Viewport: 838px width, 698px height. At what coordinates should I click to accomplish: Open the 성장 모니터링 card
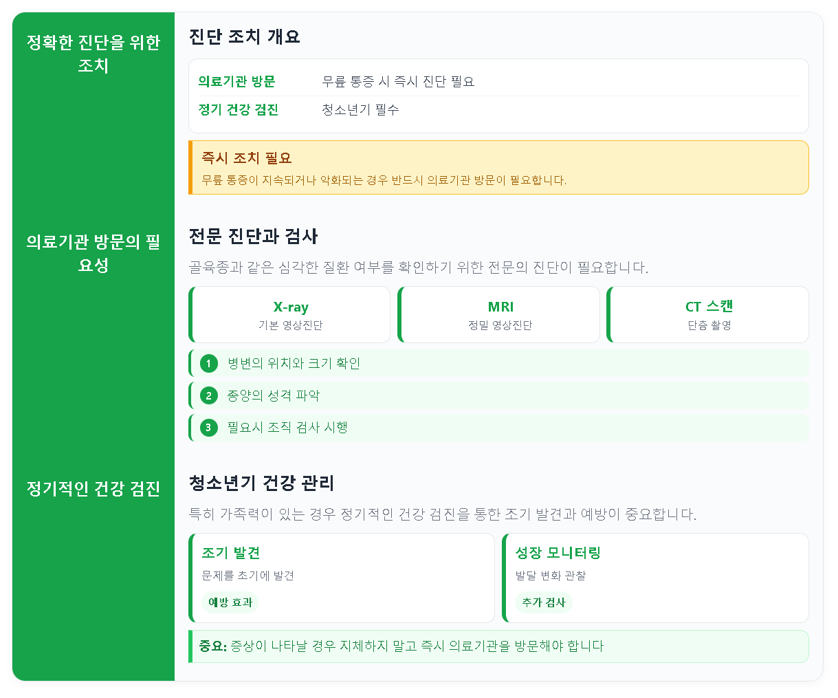pos(656,578)
